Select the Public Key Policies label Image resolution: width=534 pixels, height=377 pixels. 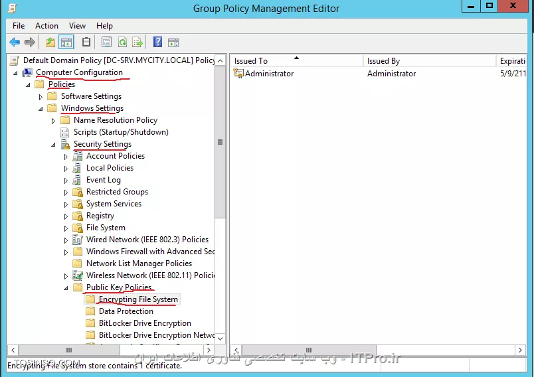tap(119, 287)
